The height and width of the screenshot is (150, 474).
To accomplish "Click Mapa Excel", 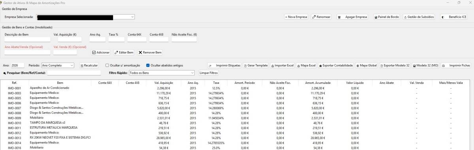I will pyautogui.click(x=306, y=65).
